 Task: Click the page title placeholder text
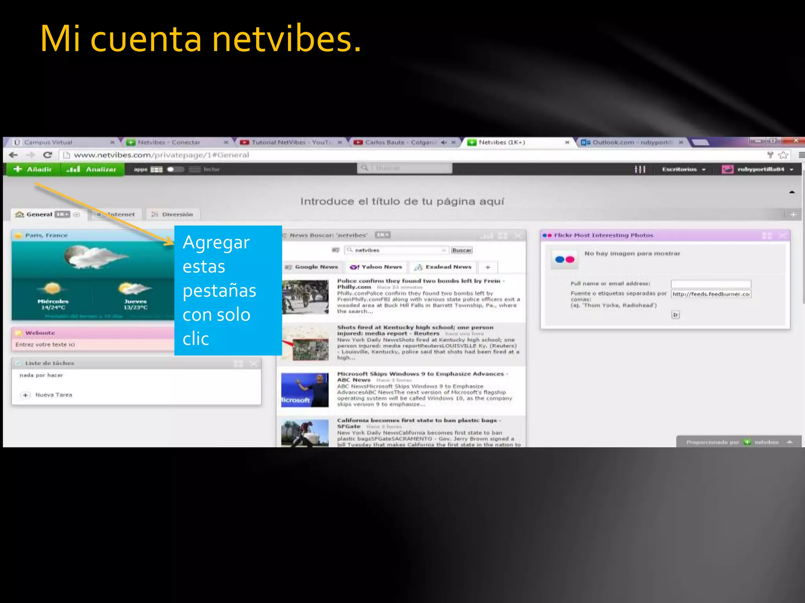click(402, 201)
